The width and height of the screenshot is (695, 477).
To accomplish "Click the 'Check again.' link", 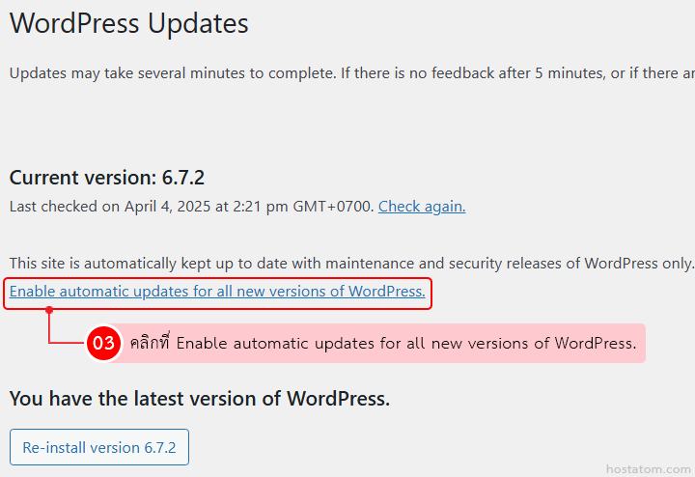I will (422, 206).
